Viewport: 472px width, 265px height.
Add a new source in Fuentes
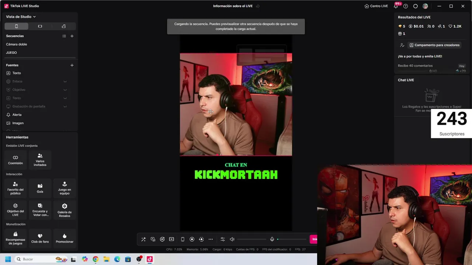[72, 65]
